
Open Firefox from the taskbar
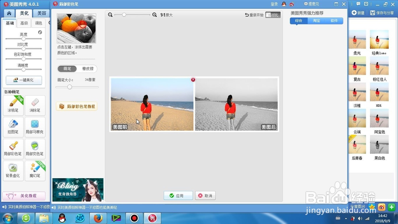(98, 218)
